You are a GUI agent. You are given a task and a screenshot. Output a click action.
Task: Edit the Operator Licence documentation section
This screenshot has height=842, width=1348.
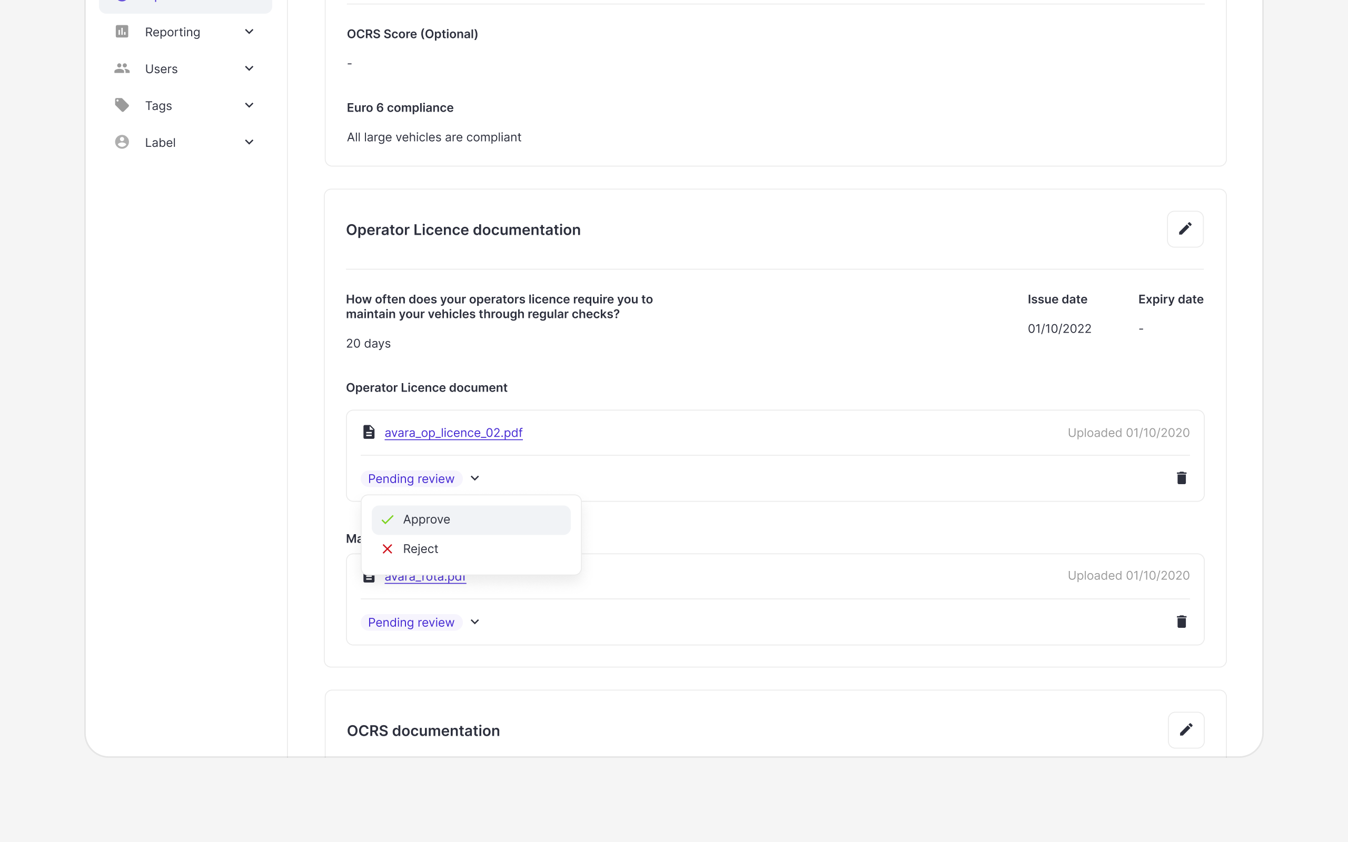click(x=1185, y=229)
